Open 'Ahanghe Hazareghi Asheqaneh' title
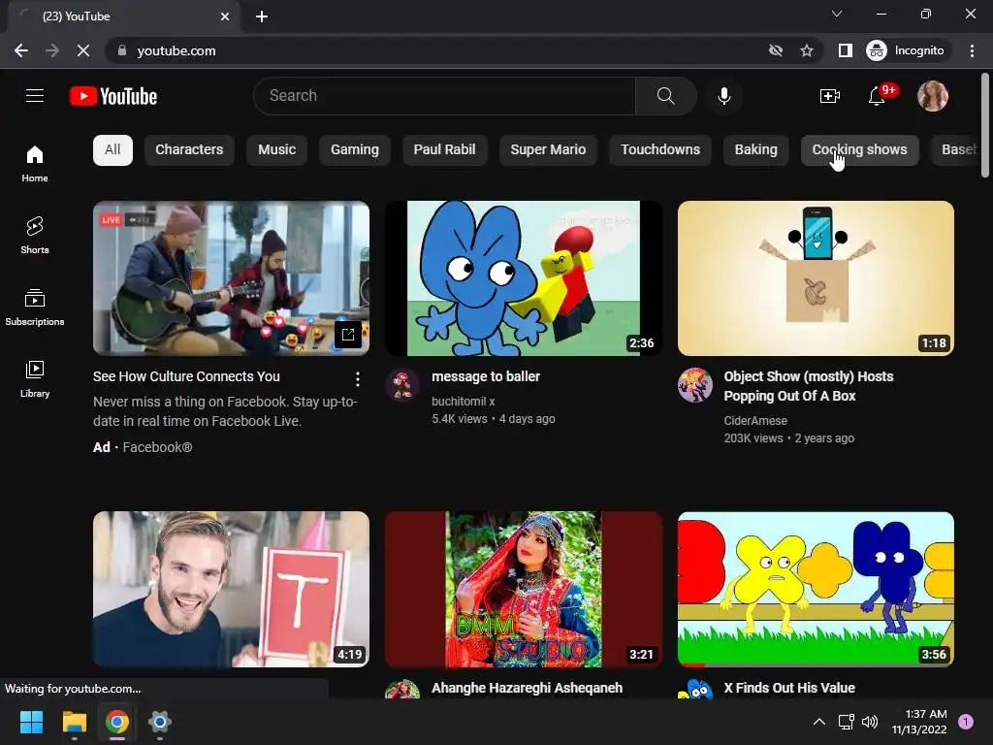 pos(527,688)
